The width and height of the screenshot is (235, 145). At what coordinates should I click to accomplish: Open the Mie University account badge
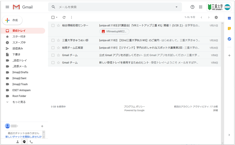pos(219,7)
